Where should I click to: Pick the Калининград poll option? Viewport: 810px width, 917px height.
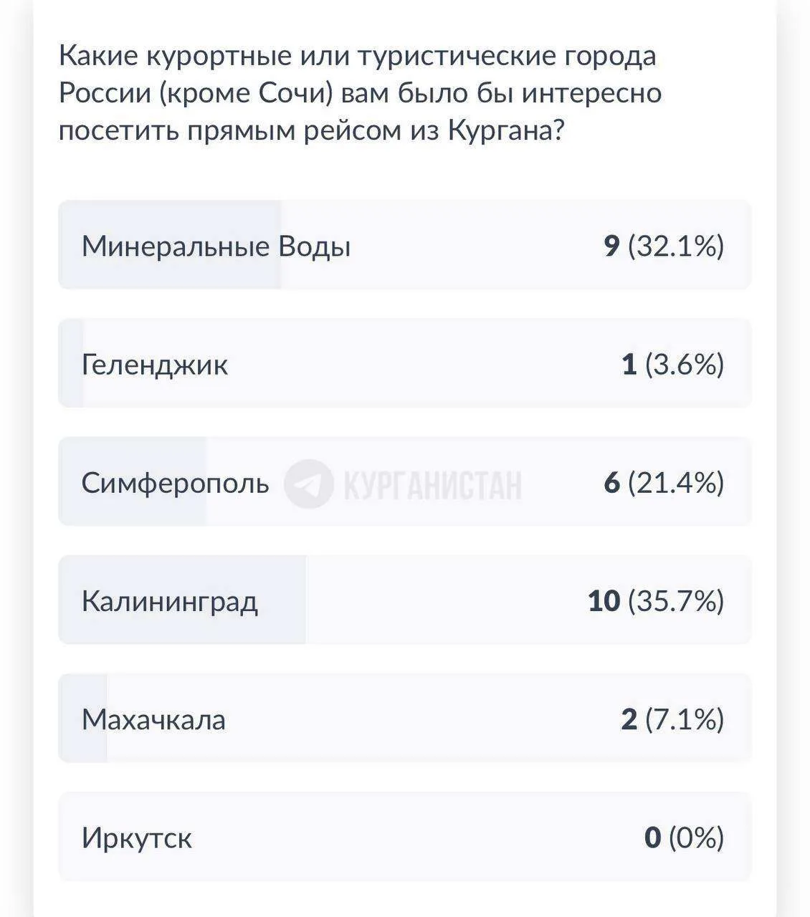click(x=405, y=600)
